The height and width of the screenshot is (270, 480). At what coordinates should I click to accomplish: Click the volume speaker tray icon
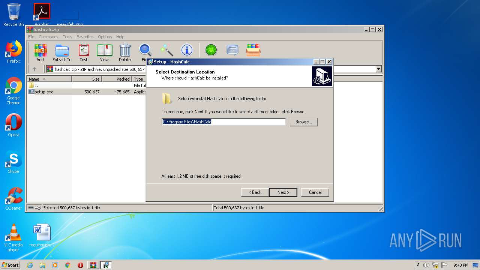point(426,265)
